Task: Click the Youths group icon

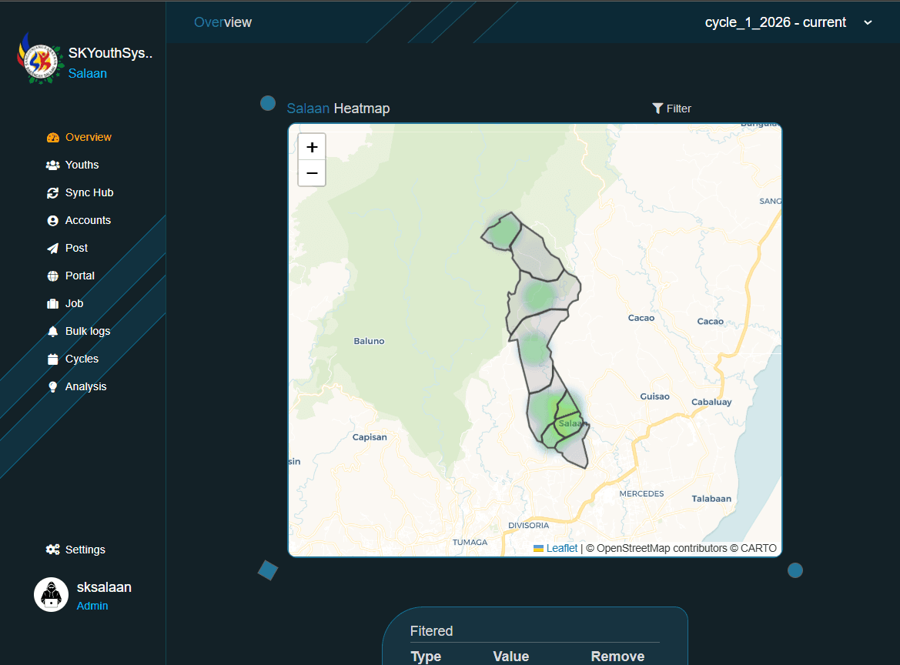Action: 53,165
